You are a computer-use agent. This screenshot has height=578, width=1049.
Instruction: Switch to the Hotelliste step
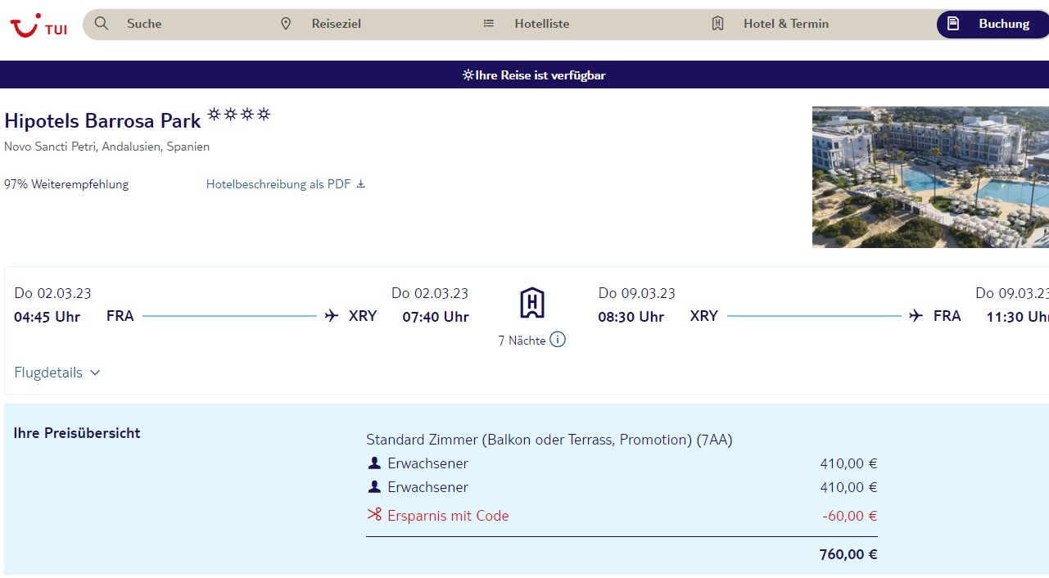click(x=542, y=24)
